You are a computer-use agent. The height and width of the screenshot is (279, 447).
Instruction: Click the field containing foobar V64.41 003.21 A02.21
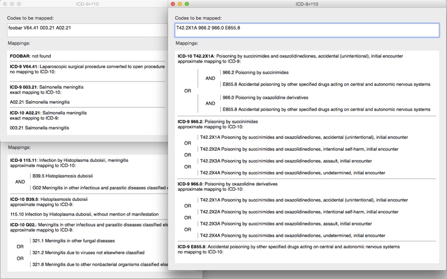[x=87, y=30]
